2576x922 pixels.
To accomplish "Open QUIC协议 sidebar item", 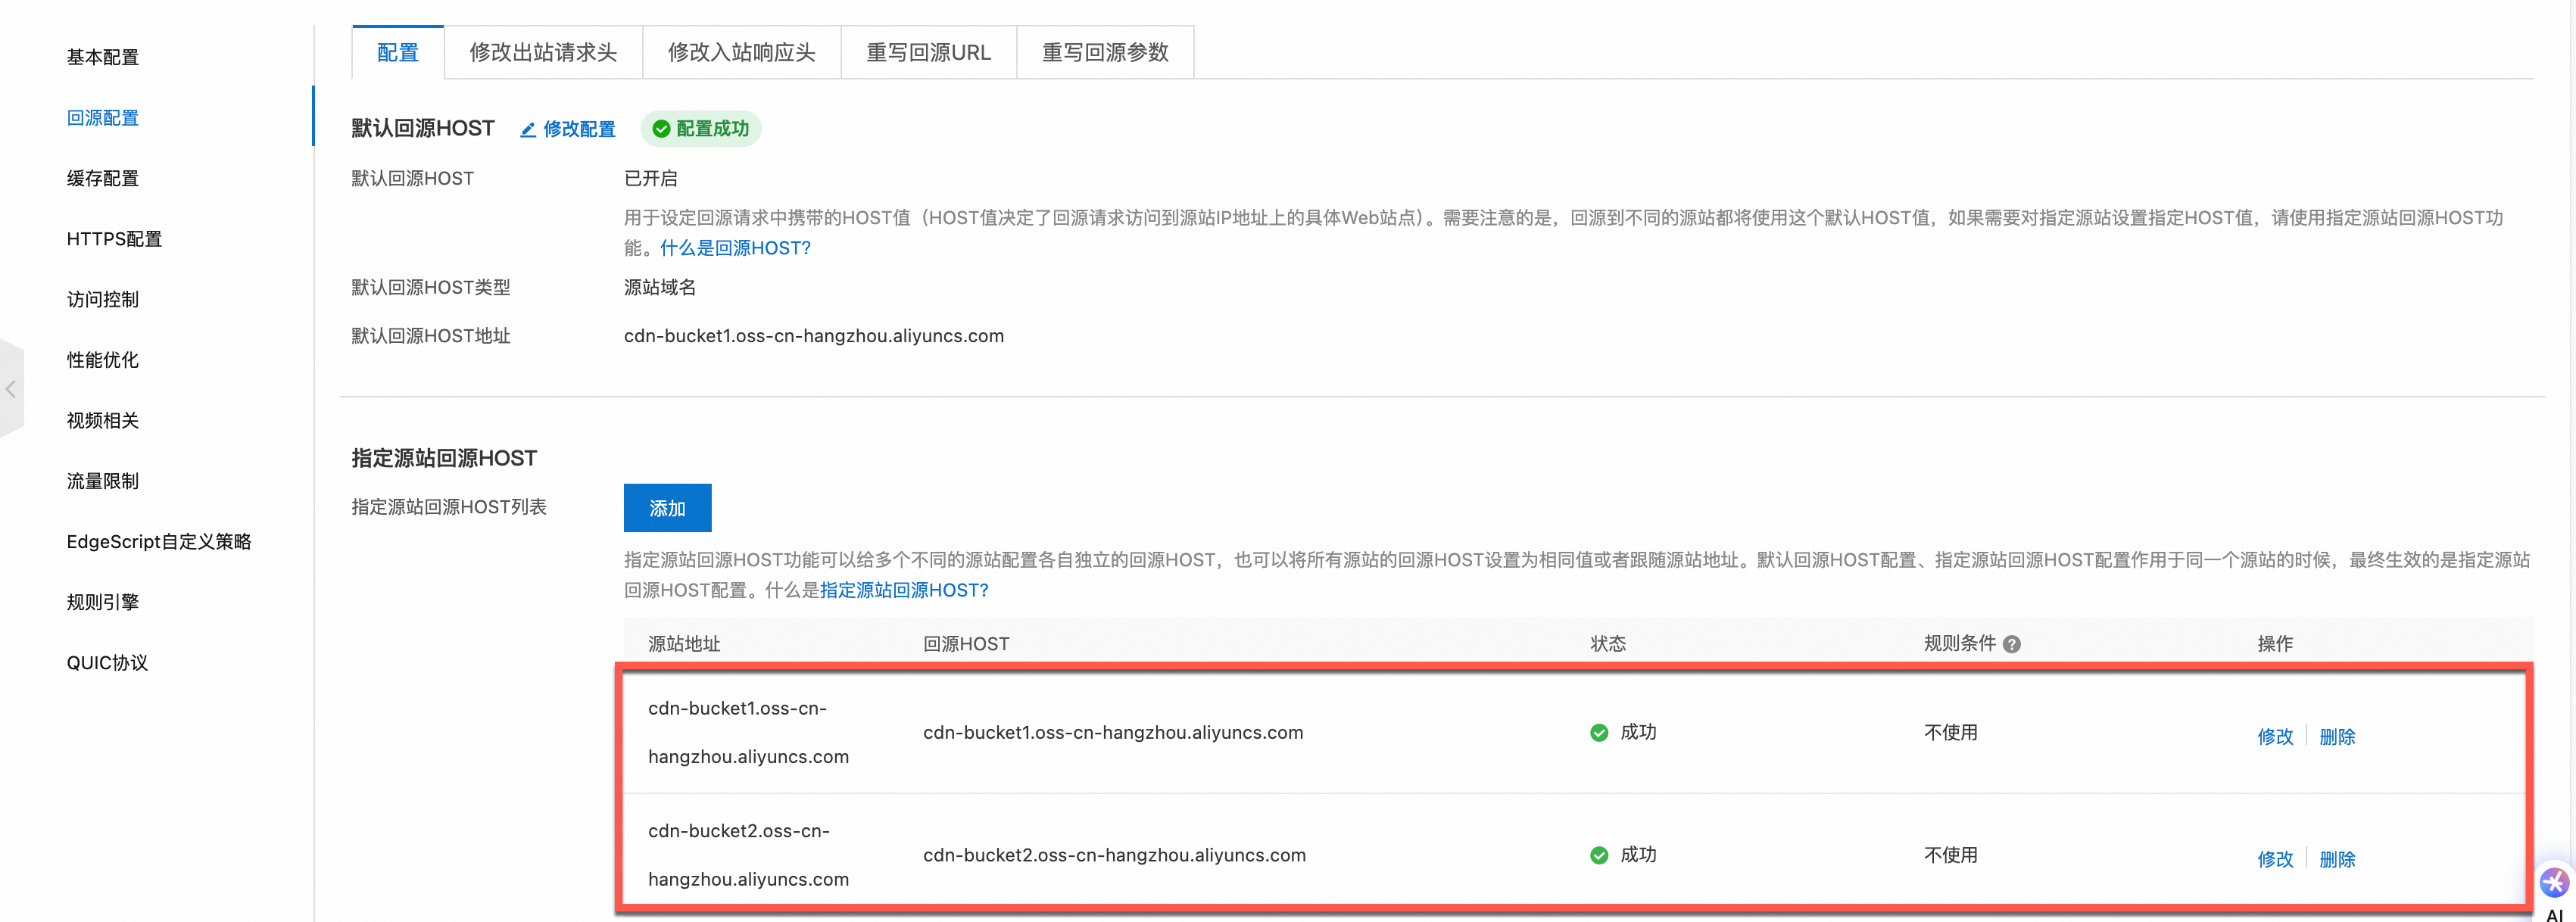I will coord(107,663).
